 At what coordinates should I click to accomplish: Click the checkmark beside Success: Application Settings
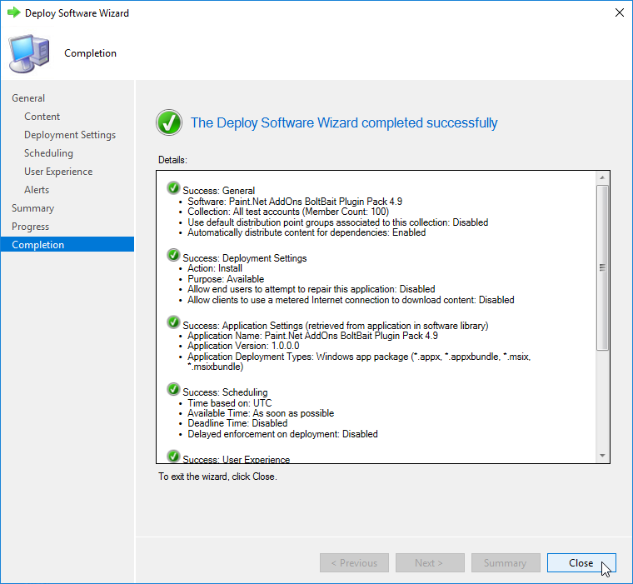pyautogui.click(x=173, y=322)
